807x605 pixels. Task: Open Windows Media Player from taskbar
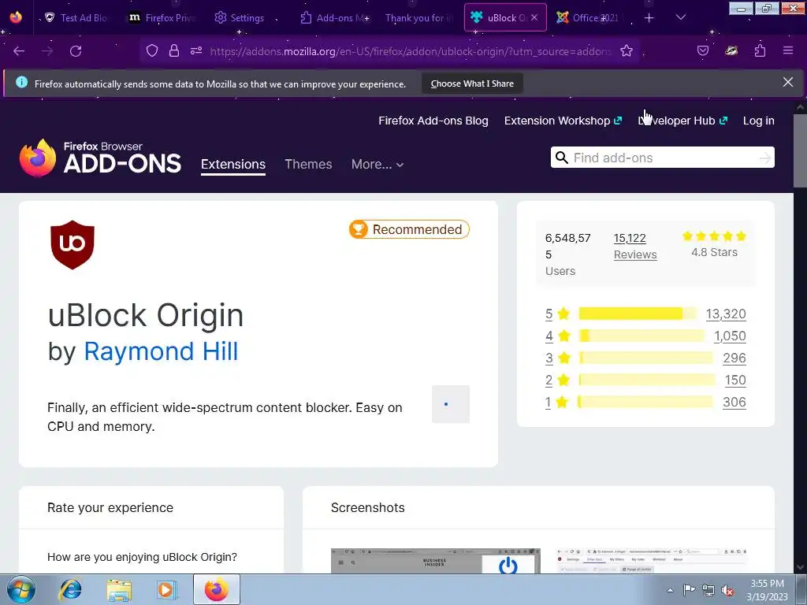[165, 589]
